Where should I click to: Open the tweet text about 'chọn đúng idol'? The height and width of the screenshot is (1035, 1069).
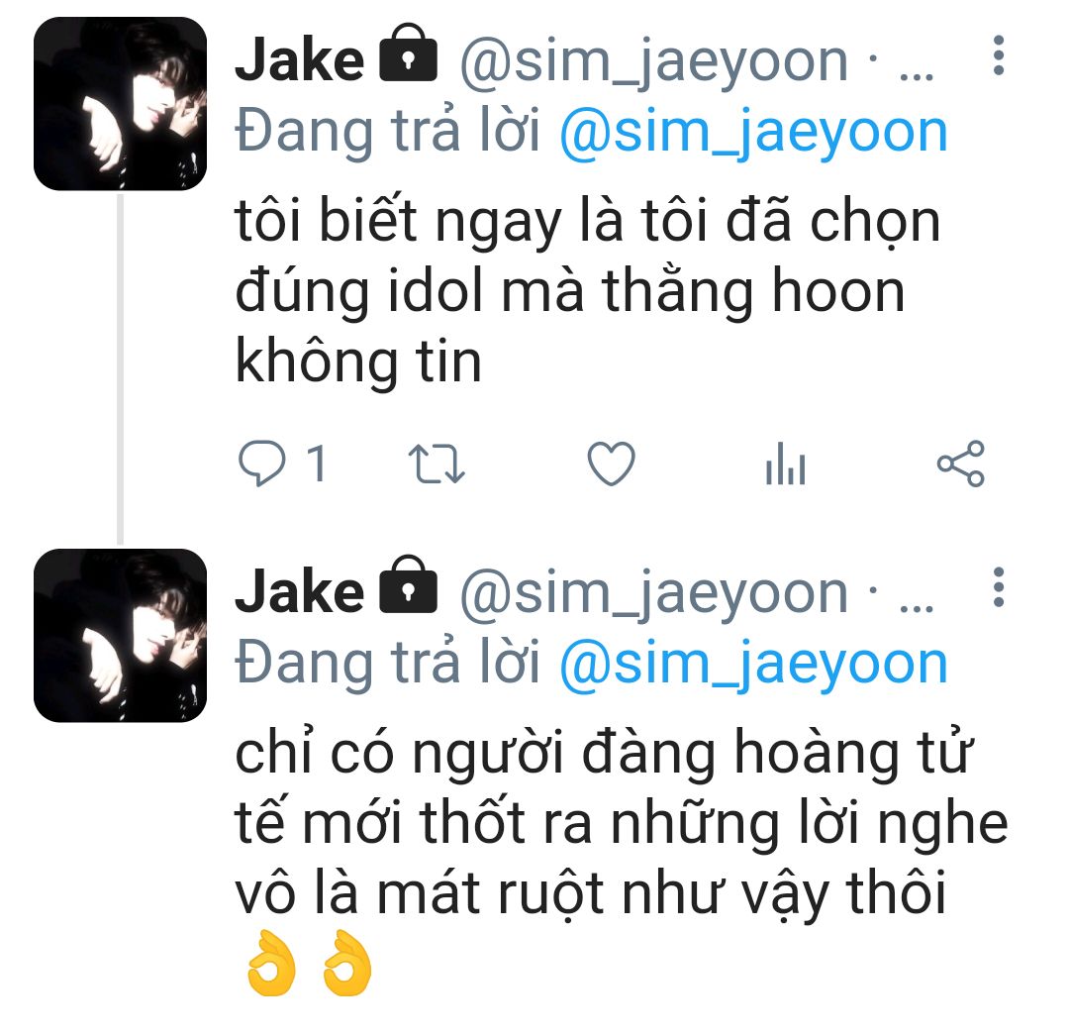pyautogui.click(x=588, y=291)
